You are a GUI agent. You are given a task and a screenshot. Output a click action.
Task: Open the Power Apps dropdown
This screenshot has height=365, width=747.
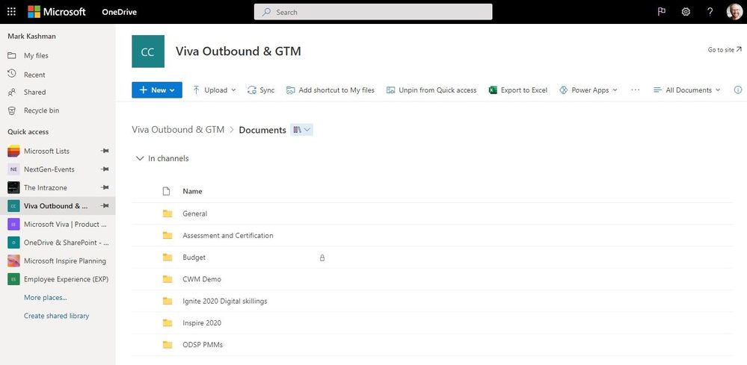pyautogui.click(x=588, y=90)
